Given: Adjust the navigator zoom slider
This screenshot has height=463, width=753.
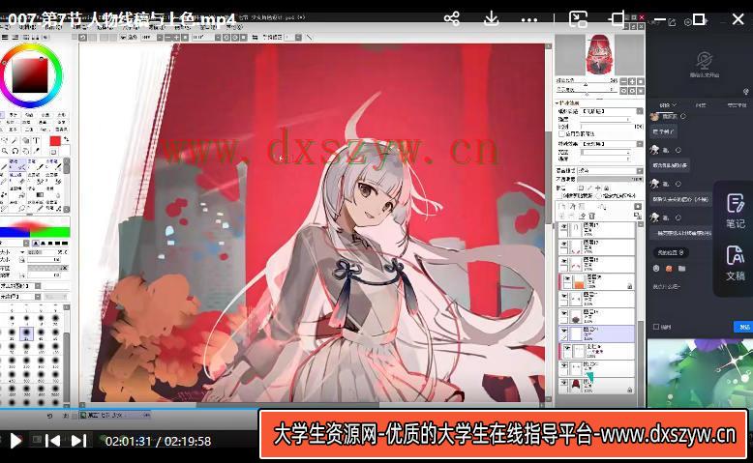Looking at the screenshot, I should point(587,85).
